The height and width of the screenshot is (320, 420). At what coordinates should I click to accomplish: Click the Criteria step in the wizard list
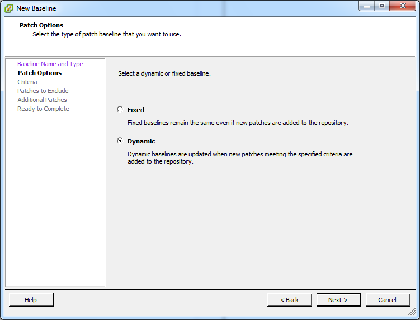(x=27, y=82)
